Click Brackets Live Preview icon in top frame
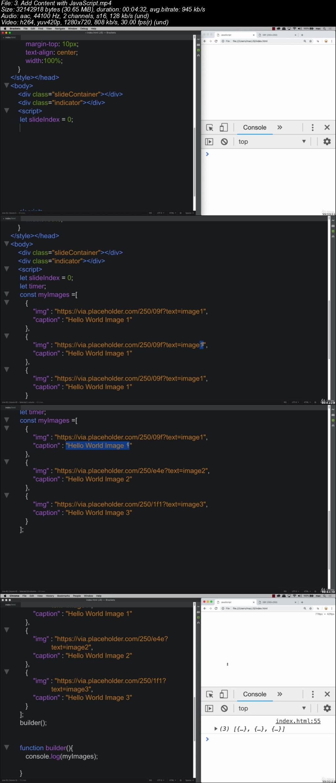The height and width of the screenshot is (783, 336). coord(198,39)
